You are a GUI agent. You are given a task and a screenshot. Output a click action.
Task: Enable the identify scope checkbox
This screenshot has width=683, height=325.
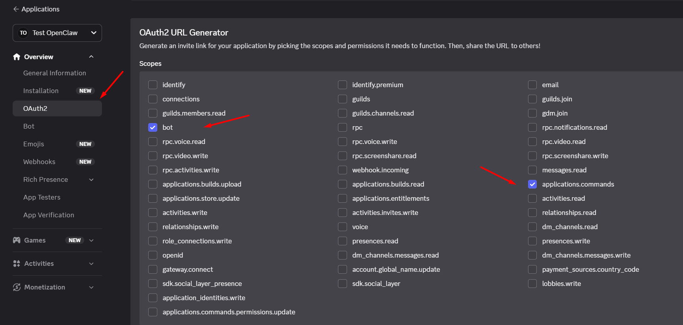coord(153,85)
